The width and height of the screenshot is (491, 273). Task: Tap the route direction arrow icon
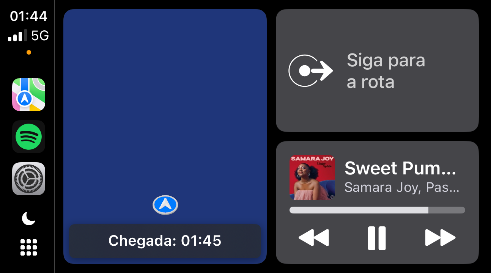pos(310,71)
